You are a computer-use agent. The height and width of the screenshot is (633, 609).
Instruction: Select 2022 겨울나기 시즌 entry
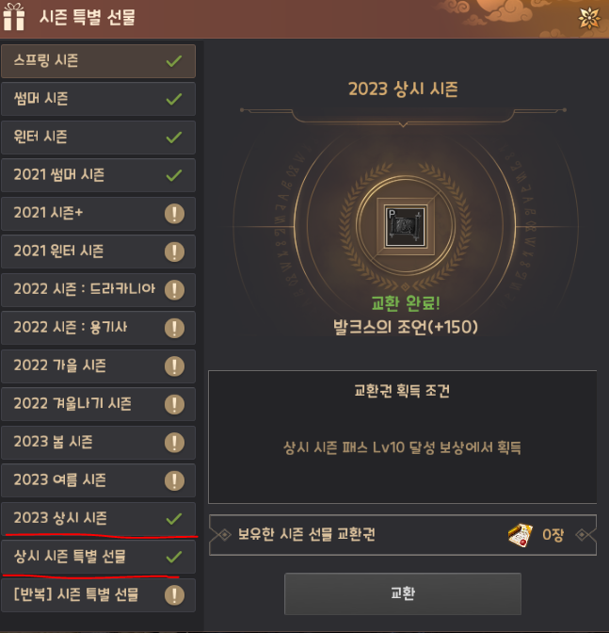pos(99,404)
